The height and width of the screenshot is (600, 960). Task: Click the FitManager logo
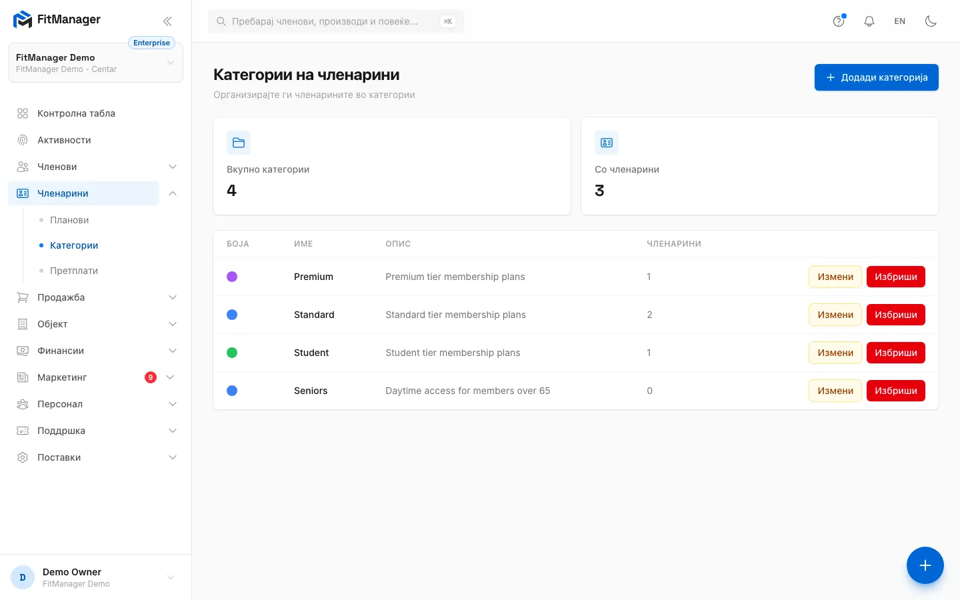coord(57,20)
